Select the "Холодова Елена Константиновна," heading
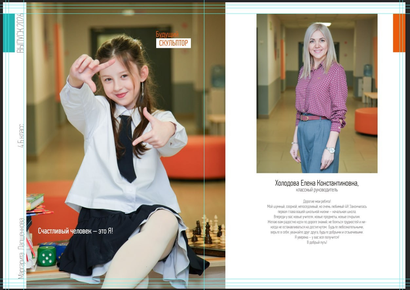 [317, 183]
